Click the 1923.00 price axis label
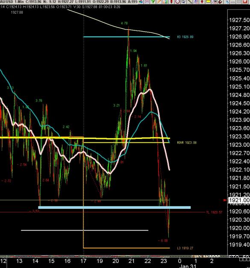This screenshot has width=250, height=268. click(239, 145)
